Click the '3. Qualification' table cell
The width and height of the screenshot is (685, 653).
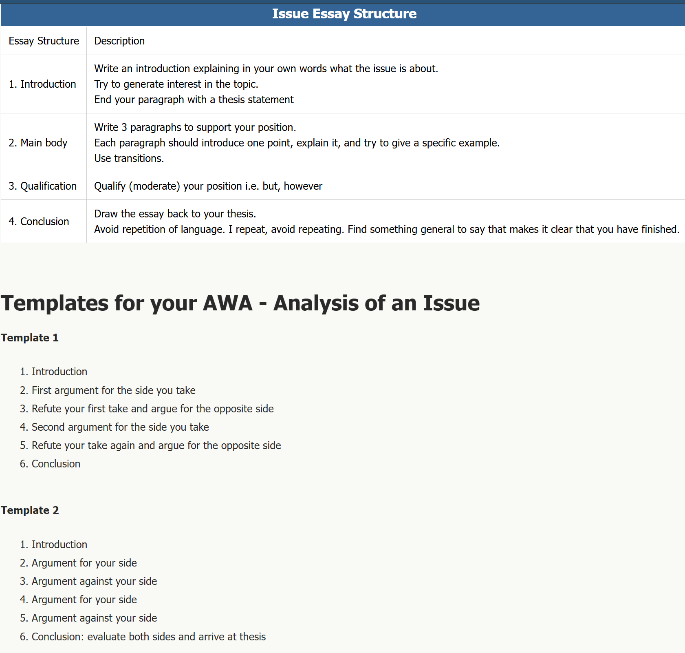click(x=44, y=186)
